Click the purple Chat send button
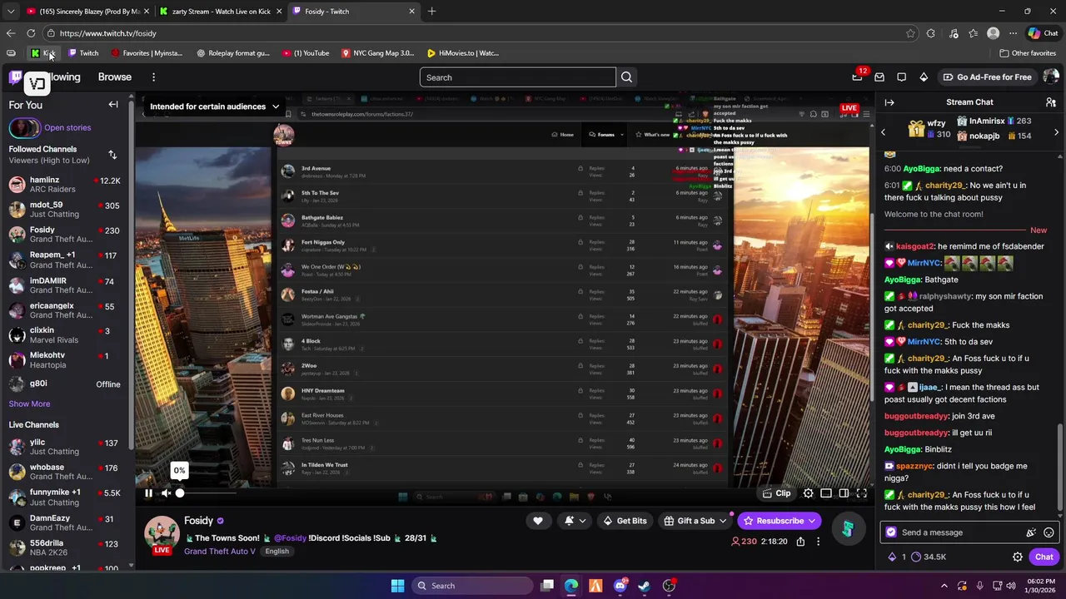This screenshot has height=599, width=1066. tap(1044, 557)
